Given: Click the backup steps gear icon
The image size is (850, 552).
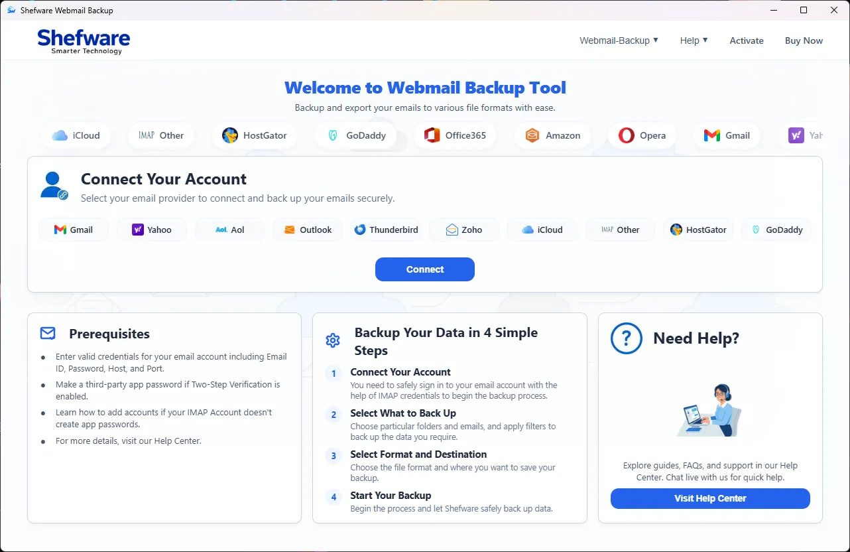Looking at the screenshot, I should tap(333, 341).
